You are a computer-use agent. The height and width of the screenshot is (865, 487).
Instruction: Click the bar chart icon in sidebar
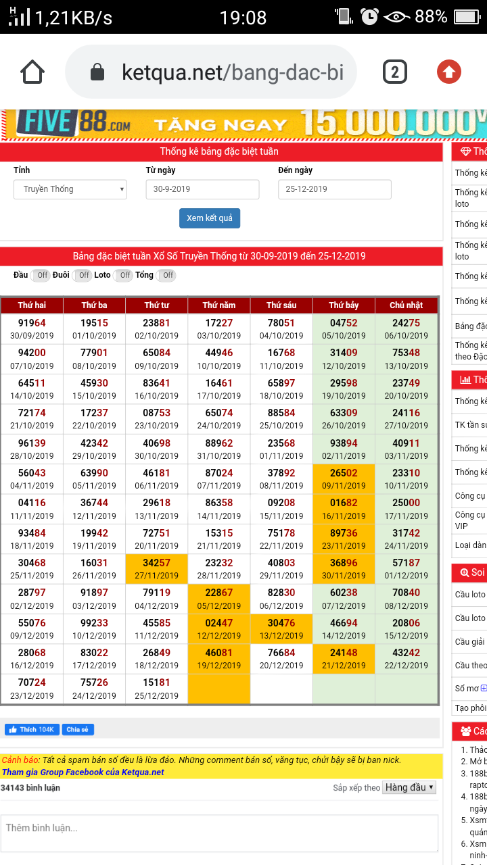[x=465, y=380]
